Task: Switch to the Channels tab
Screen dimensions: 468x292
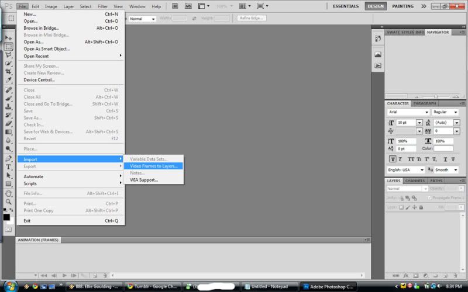Action: [x=415, y=180]
